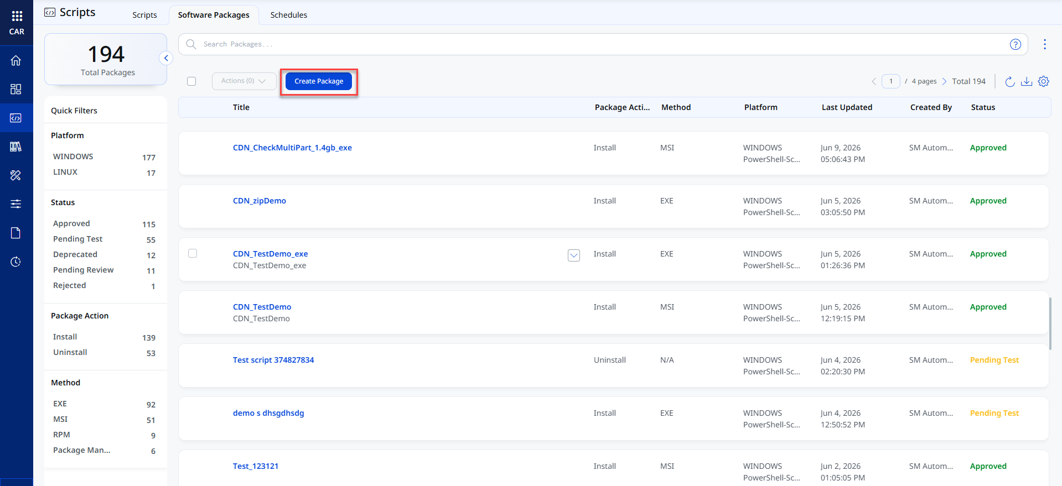Open the dashboard sidebar icon
The height and width of the screenshot is (486, 1062).
click(16, 89)
